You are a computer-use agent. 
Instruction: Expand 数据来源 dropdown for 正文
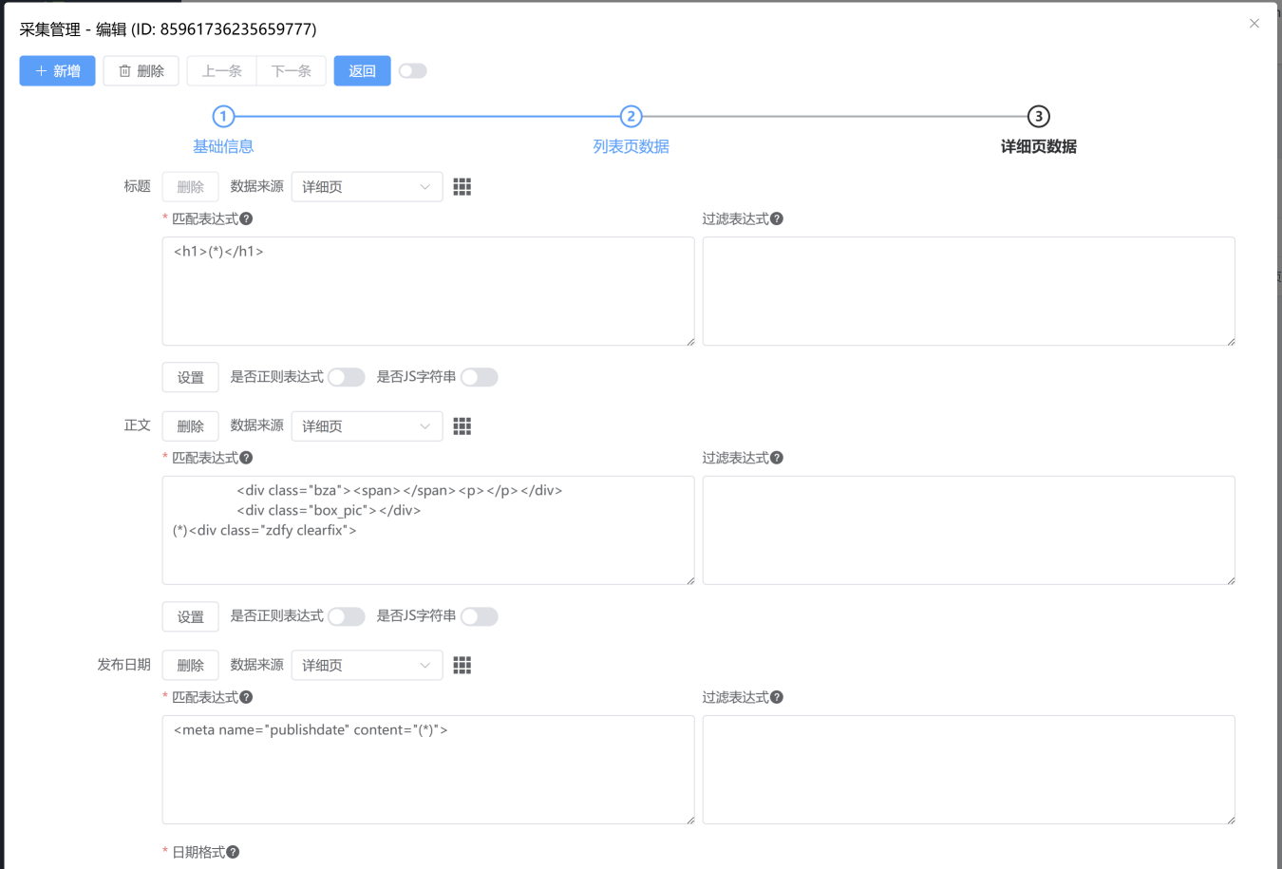point(367,426)
